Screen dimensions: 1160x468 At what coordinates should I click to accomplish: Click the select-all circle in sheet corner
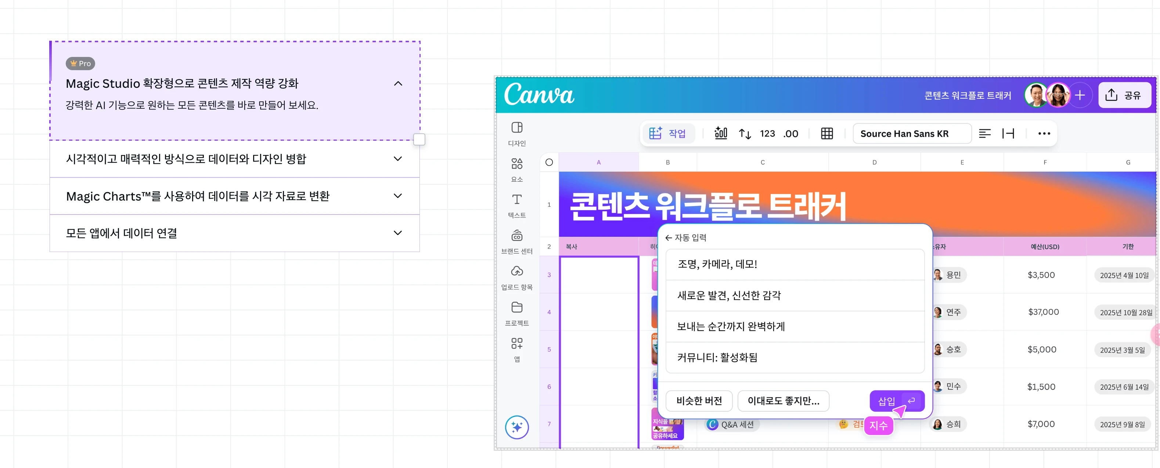click(549, 162)
